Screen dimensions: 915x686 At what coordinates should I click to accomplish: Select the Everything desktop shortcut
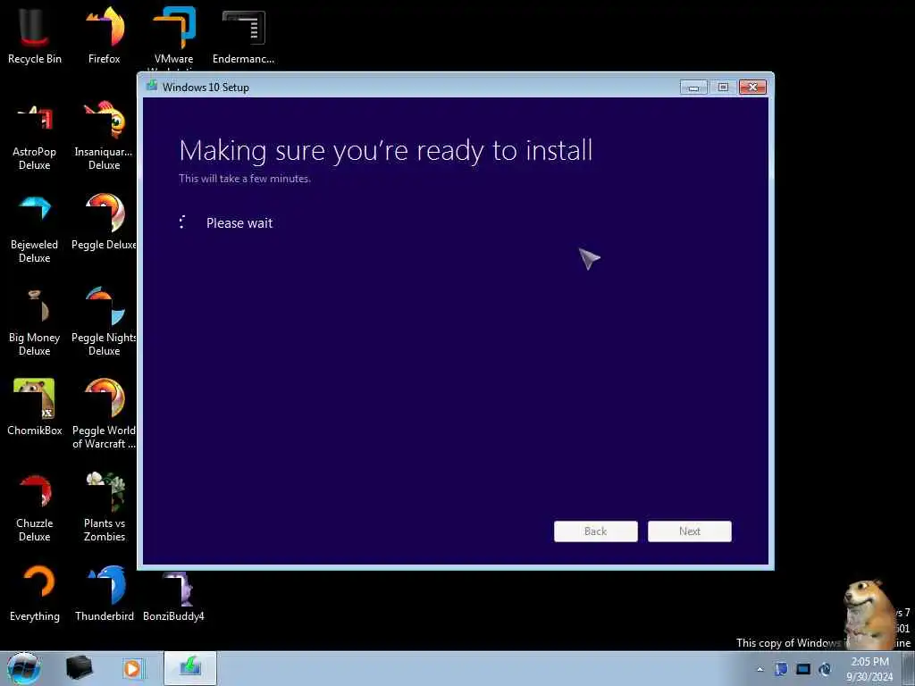point(35,593)
